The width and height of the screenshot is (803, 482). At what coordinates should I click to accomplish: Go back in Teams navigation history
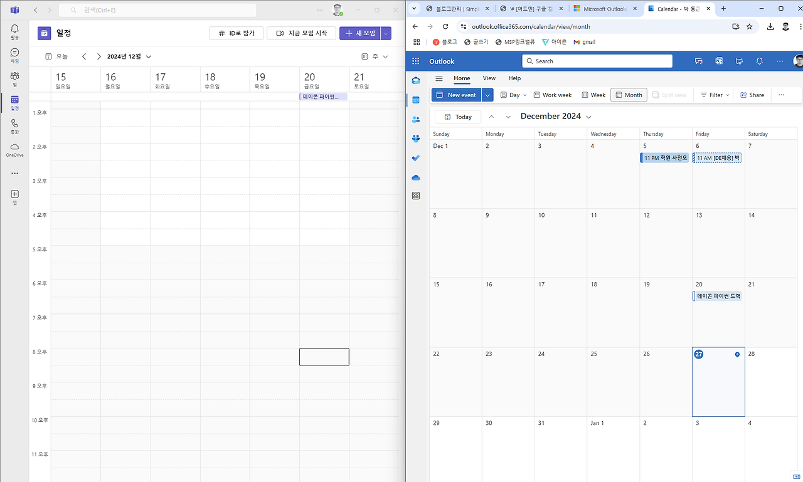pos(36,10)
